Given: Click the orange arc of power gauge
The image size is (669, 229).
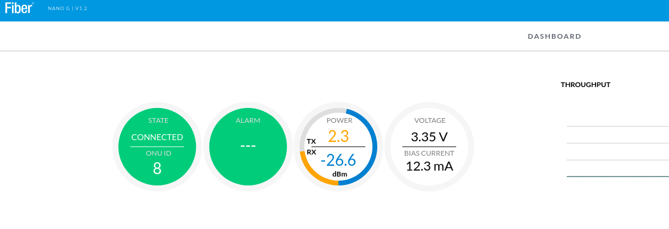Looking at the screenshot, I should (311, 172).
